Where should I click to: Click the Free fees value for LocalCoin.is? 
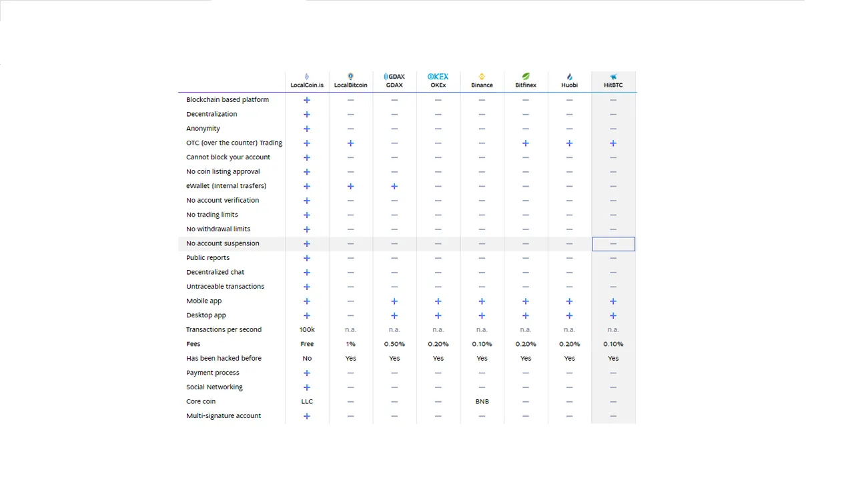click(307, 344)
